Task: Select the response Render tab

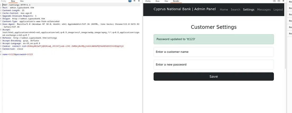Action: pos(176,1)
